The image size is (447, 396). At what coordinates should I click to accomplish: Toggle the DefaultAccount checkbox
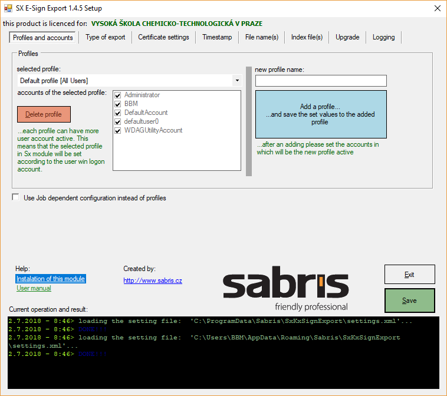(118, 113)
